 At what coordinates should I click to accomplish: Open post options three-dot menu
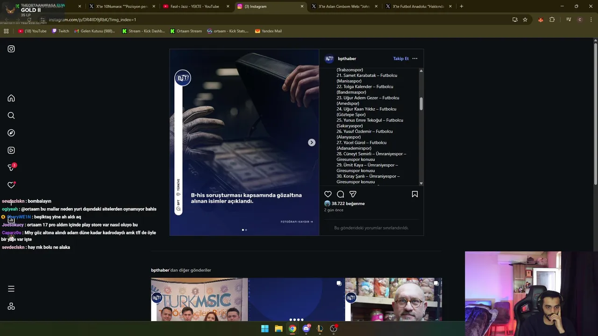click(415, 59)
